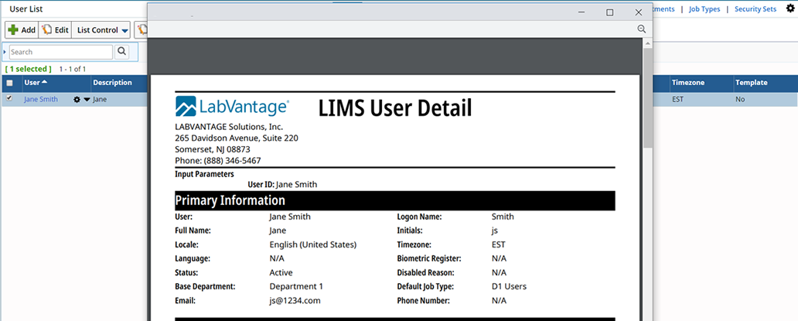The width and height of the screenshot is (798, 321).
Task: Click the 'User List' page title
Action: click(x=26, y=9)
